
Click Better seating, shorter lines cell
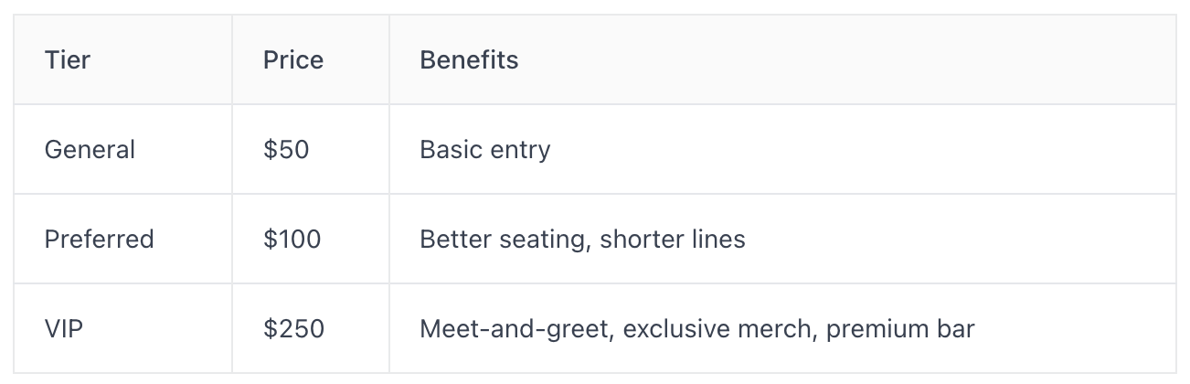point(782,239)
